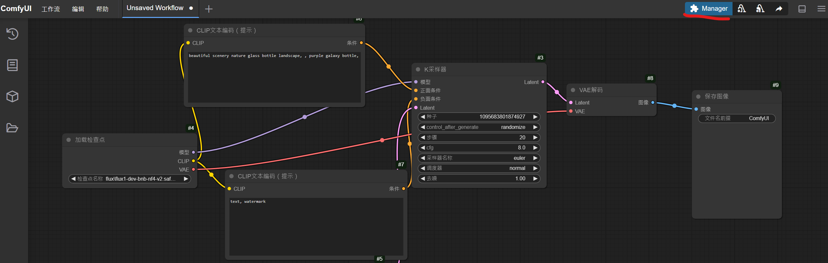Click the share arrow icon
Image resolution: width=828 pixels, height=263 pixels.
pos(779,8)
